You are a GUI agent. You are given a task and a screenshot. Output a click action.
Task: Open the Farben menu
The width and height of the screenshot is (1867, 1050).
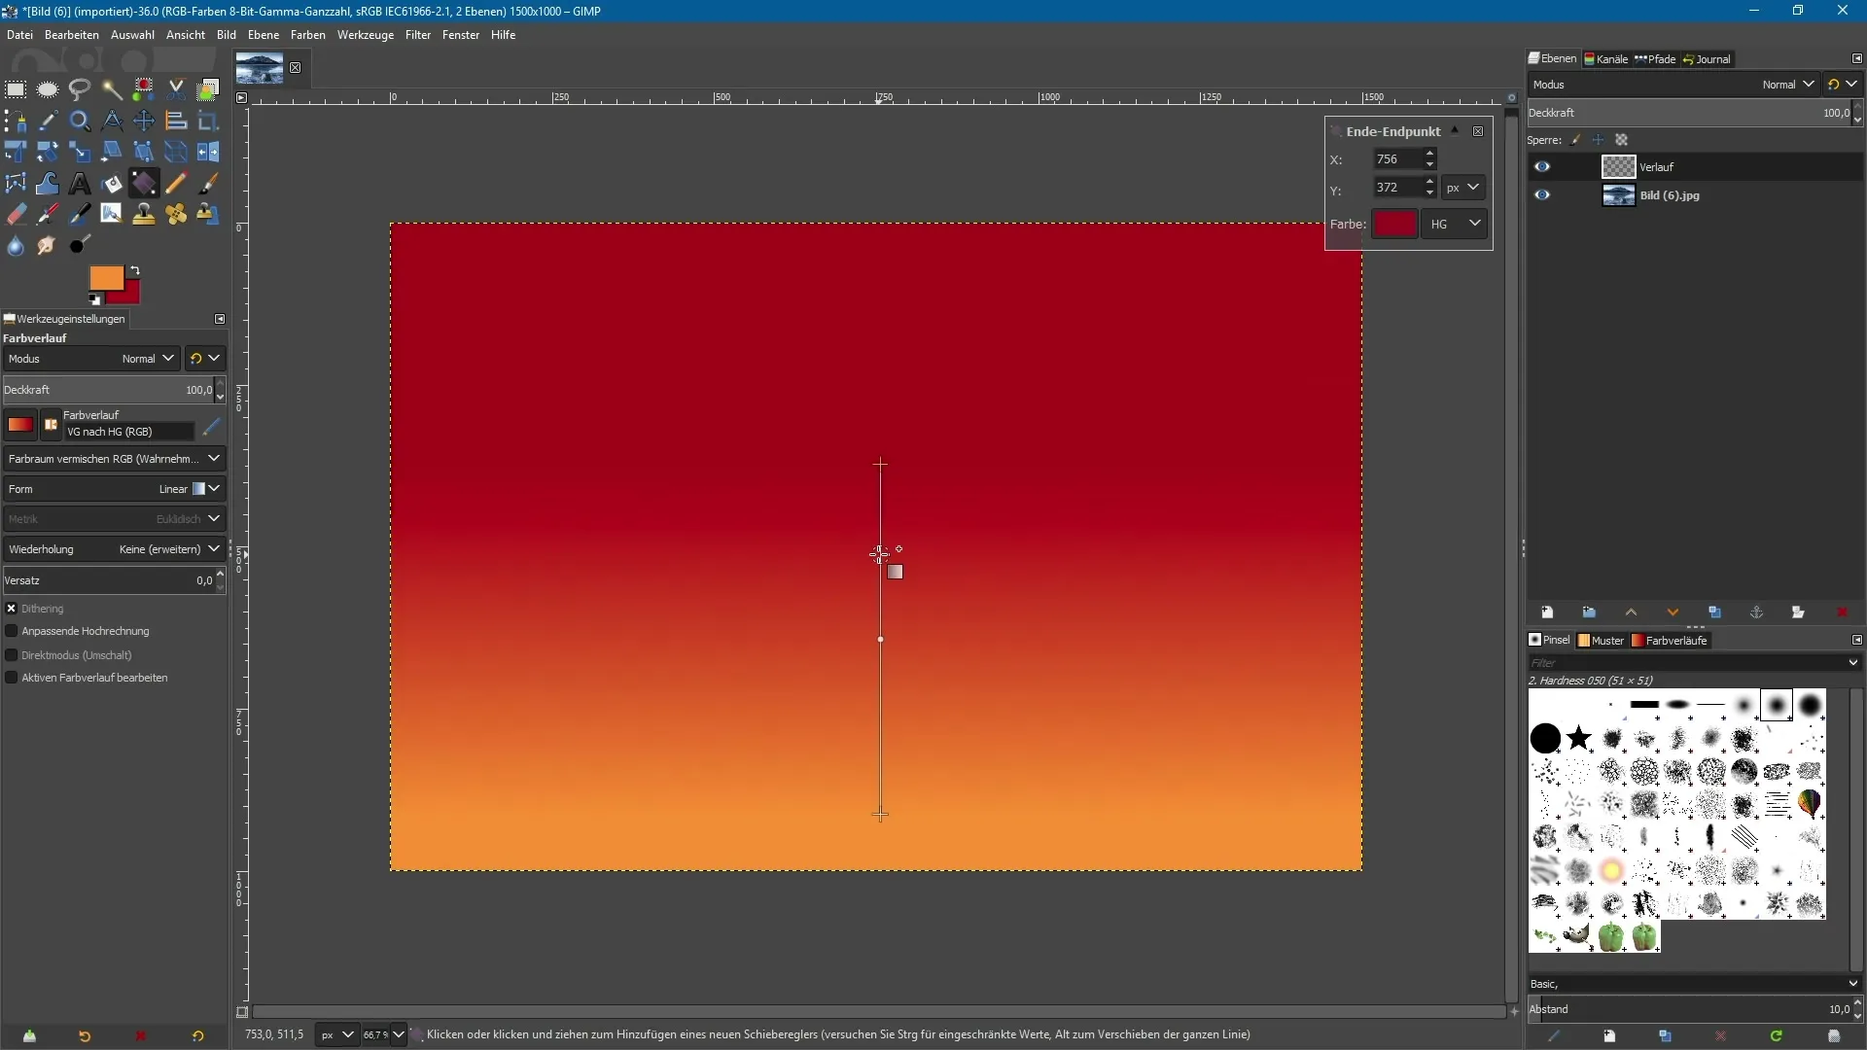[308, 35]
